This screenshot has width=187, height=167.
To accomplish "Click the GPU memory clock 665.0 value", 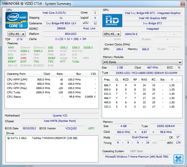I will 145,49.
